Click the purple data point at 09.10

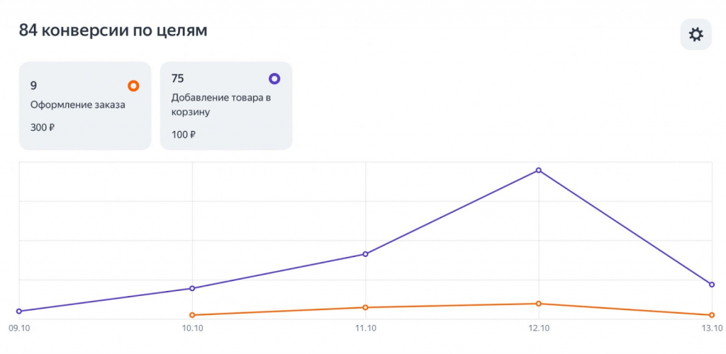(x=19, y=311)
